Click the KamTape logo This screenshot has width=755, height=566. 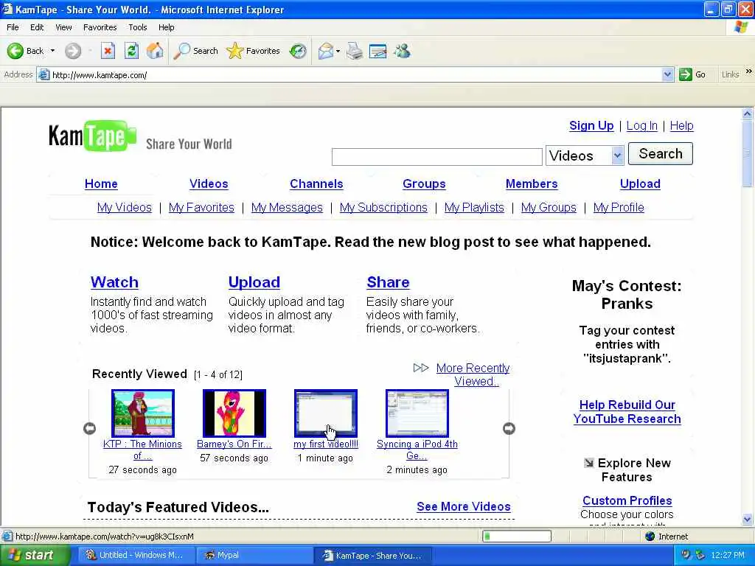click(x=92, y=136)
